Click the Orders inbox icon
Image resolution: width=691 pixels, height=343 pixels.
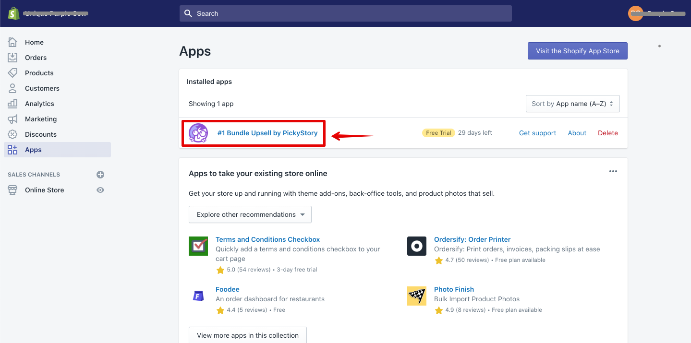tap(12, 58)
